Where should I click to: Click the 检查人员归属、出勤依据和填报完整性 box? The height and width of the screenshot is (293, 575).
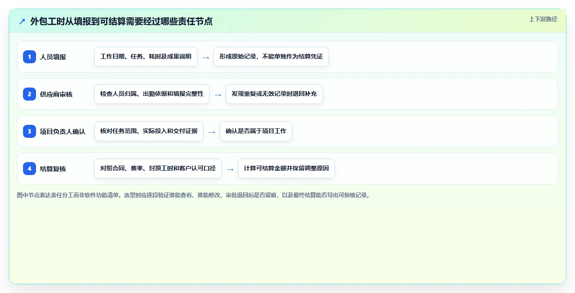pos(152,94)
